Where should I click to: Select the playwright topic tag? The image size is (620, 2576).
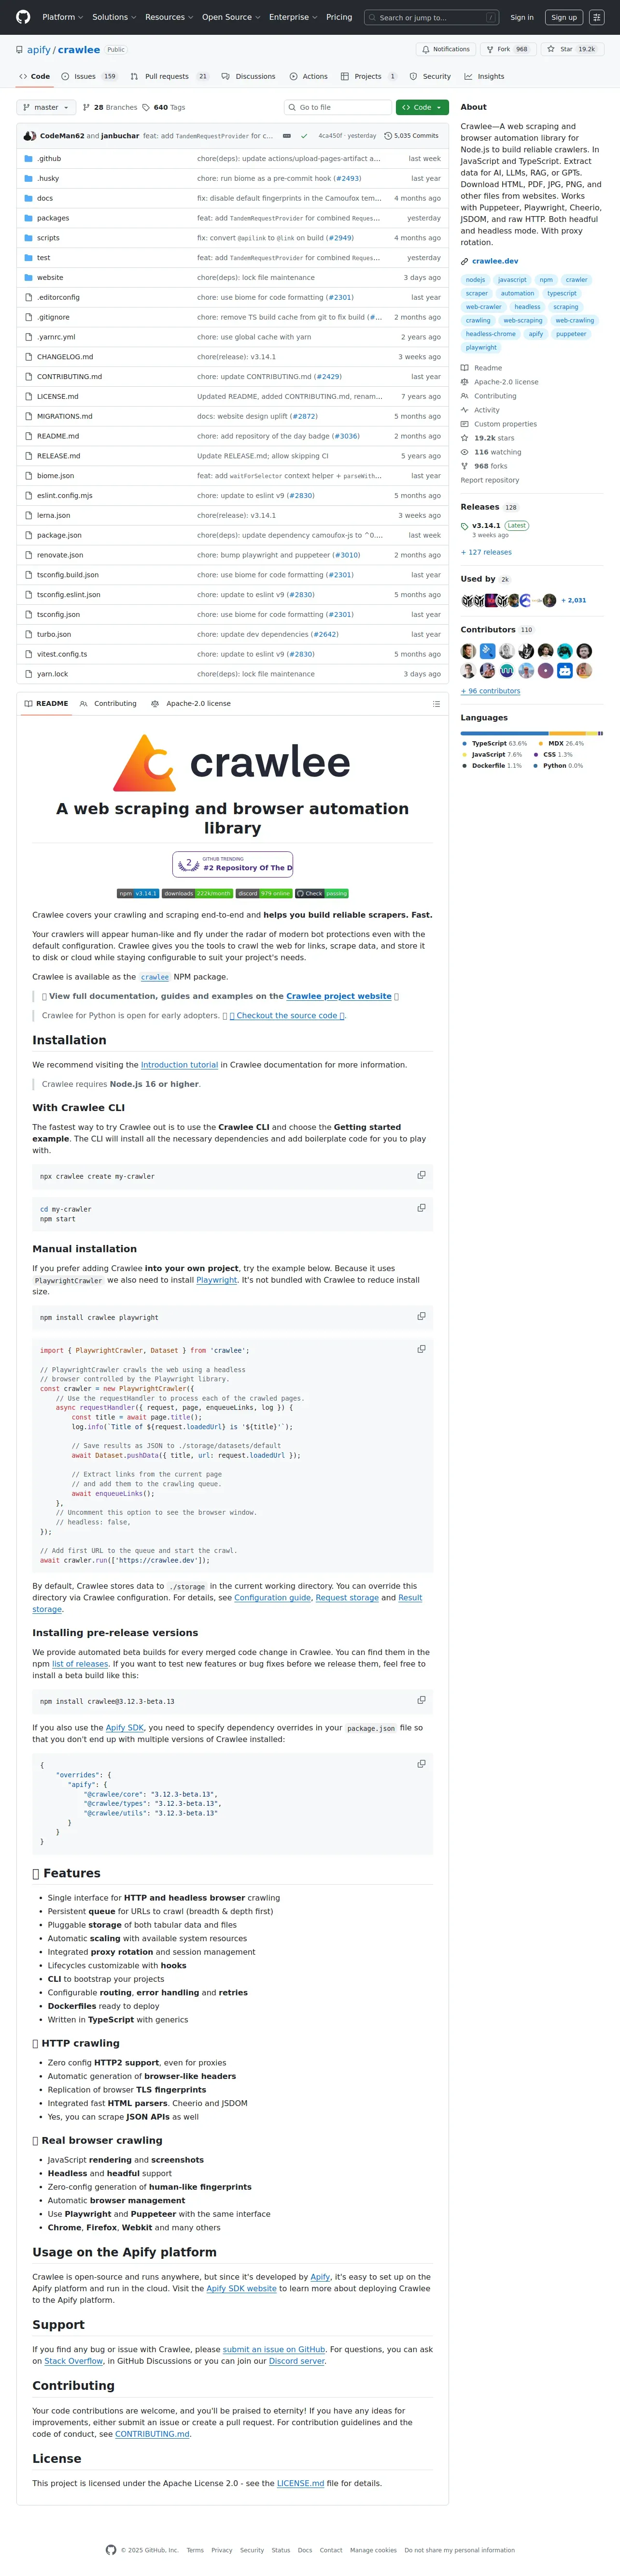click(x=481, y=347)
